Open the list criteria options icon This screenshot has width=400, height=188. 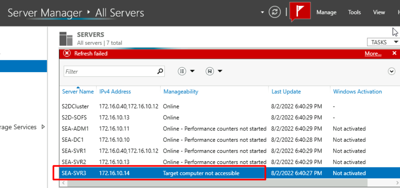point(181,71)
